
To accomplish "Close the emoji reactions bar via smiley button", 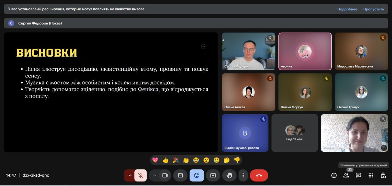I will coord(197,175).
